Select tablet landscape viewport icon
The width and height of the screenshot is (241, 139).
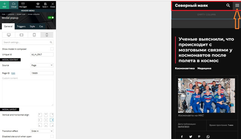tap(21, 35)
